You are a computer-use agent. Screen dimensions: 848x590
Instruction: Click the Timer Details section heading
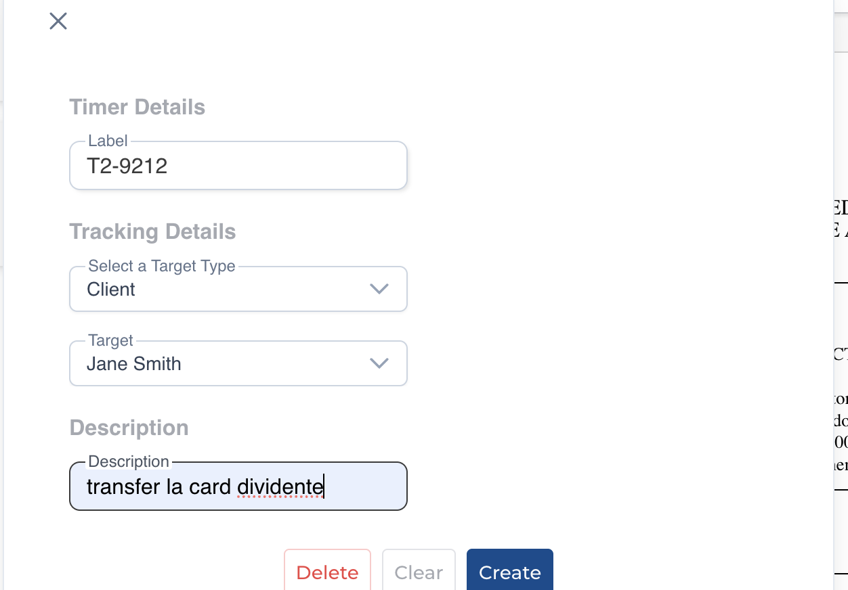coord(137,107)
